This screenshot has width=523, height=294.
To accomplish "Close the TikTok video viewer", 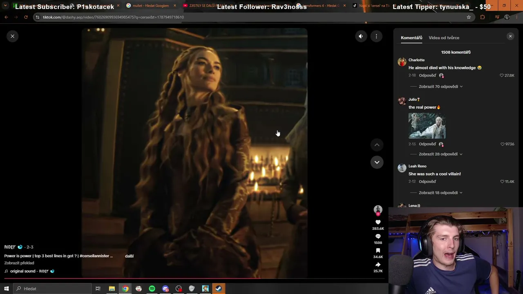I will click(x=12, y=36).
